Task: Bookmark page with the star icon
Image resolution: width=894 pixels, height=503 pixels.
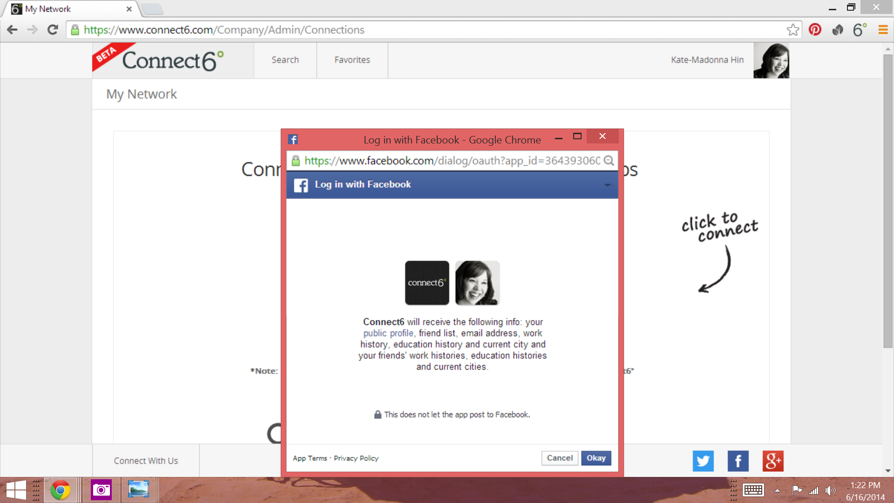Action: (x=793, y=30)
